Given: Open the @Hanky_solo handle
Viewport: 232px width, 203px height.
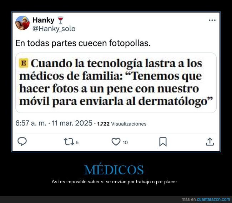Looking at the screenshot, I should [54, 29].
